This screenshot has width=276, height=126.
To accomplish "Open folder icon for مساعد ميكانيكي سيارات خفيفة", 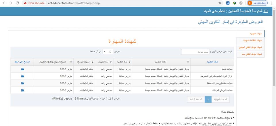I will (x=22, y=83).
